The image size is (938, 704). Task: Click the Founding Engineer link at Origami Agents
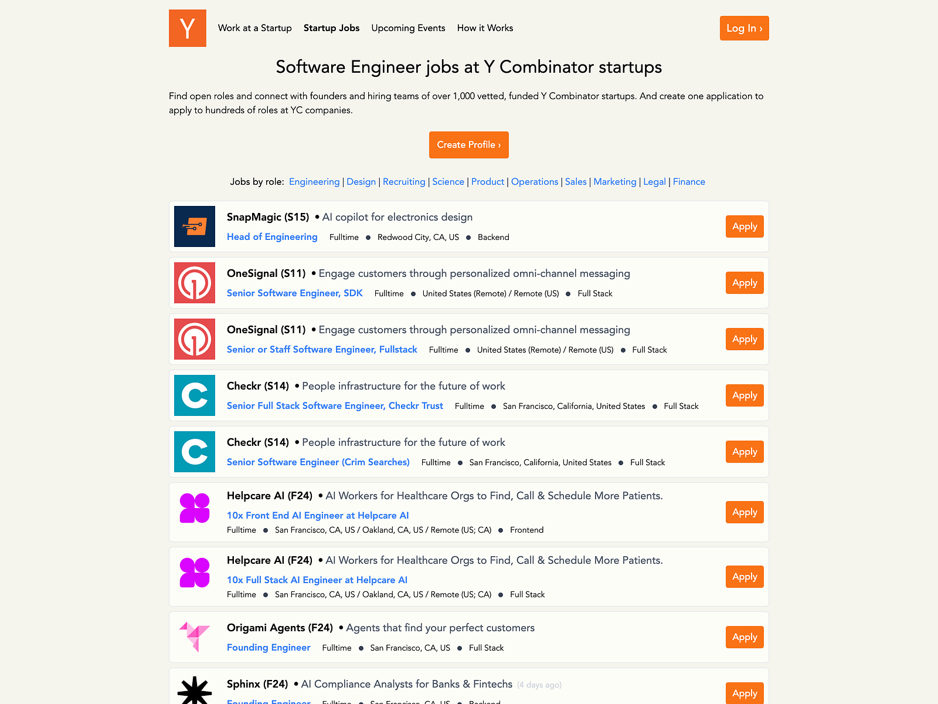pyautogui.click(x=269, y=647)
